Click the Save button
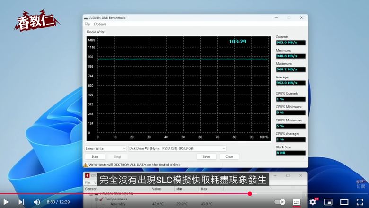The image size is (369, 208). (x=206, y=157)
